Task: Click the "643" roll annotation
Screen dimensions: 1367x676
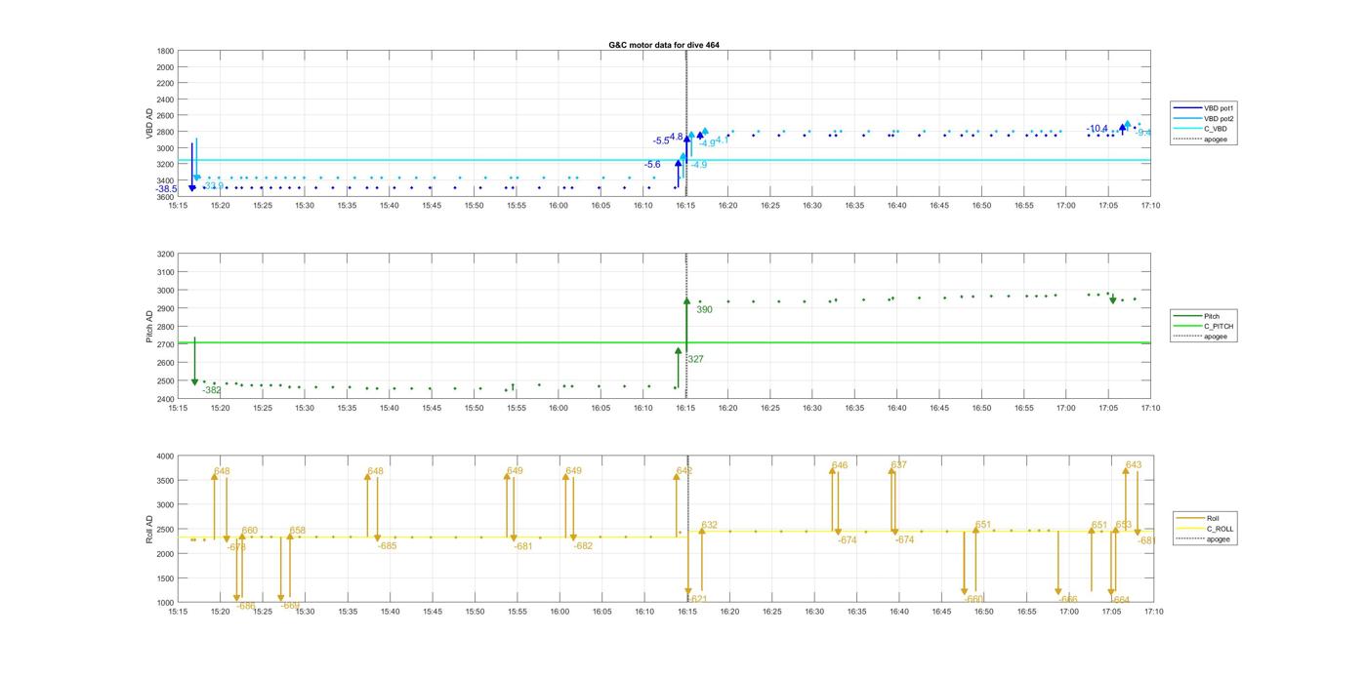Action: 1134,465
